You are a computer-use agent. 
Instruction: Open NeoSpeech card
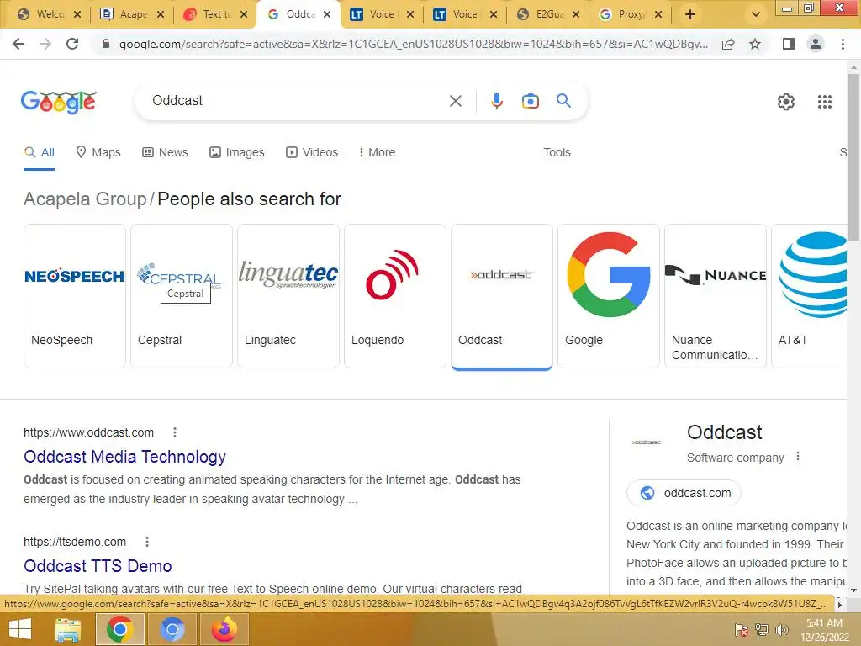pyautogui.click(x=75, y=296)
